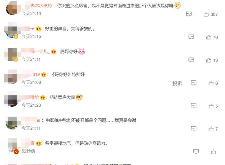Like the 电影院中秋 comment with 7 likes
225x165 pixels.
pyautogui.click(x=211, y=129)
